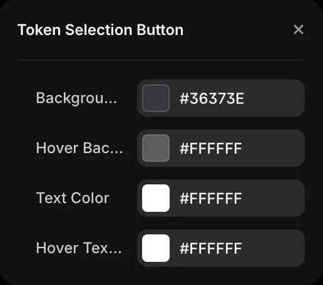Viewport: 323px width, 285px height.
Task: Select the Hover Text #FFFFFF hex text
Action: [x=211, y=248]
